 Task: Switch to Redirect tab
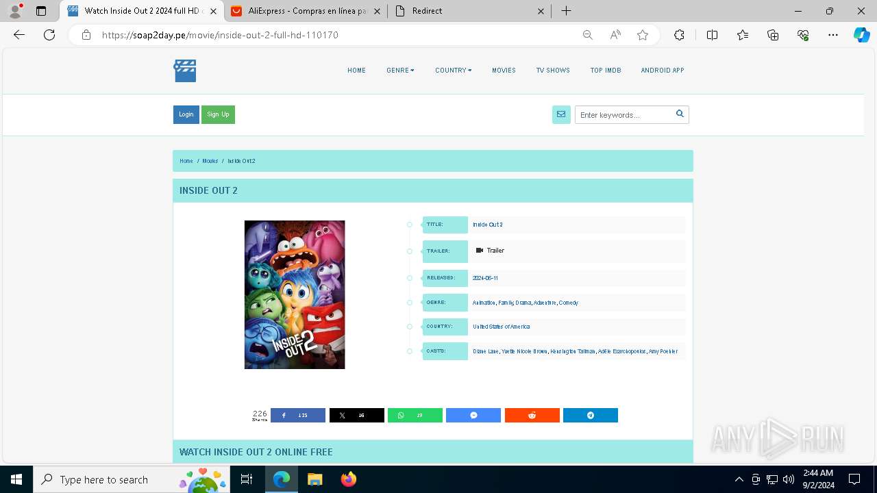point(469,11)
